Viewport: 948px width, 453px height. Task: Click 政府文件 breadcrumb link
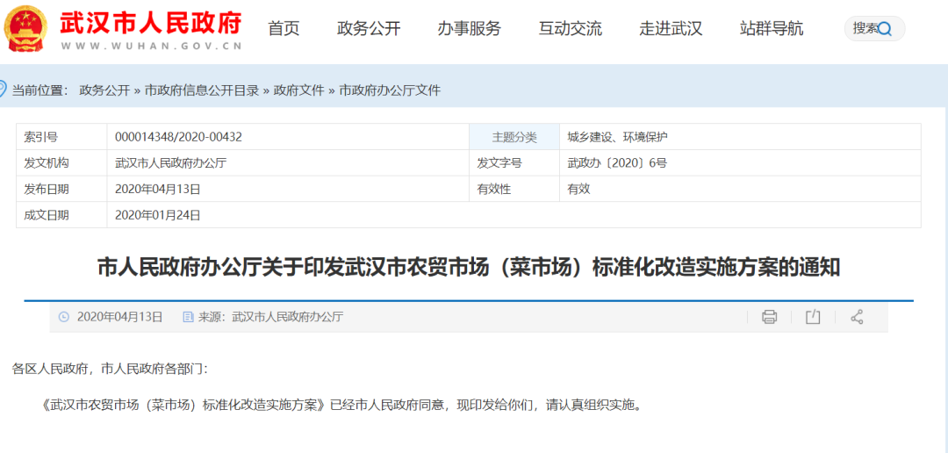(298, 90)
